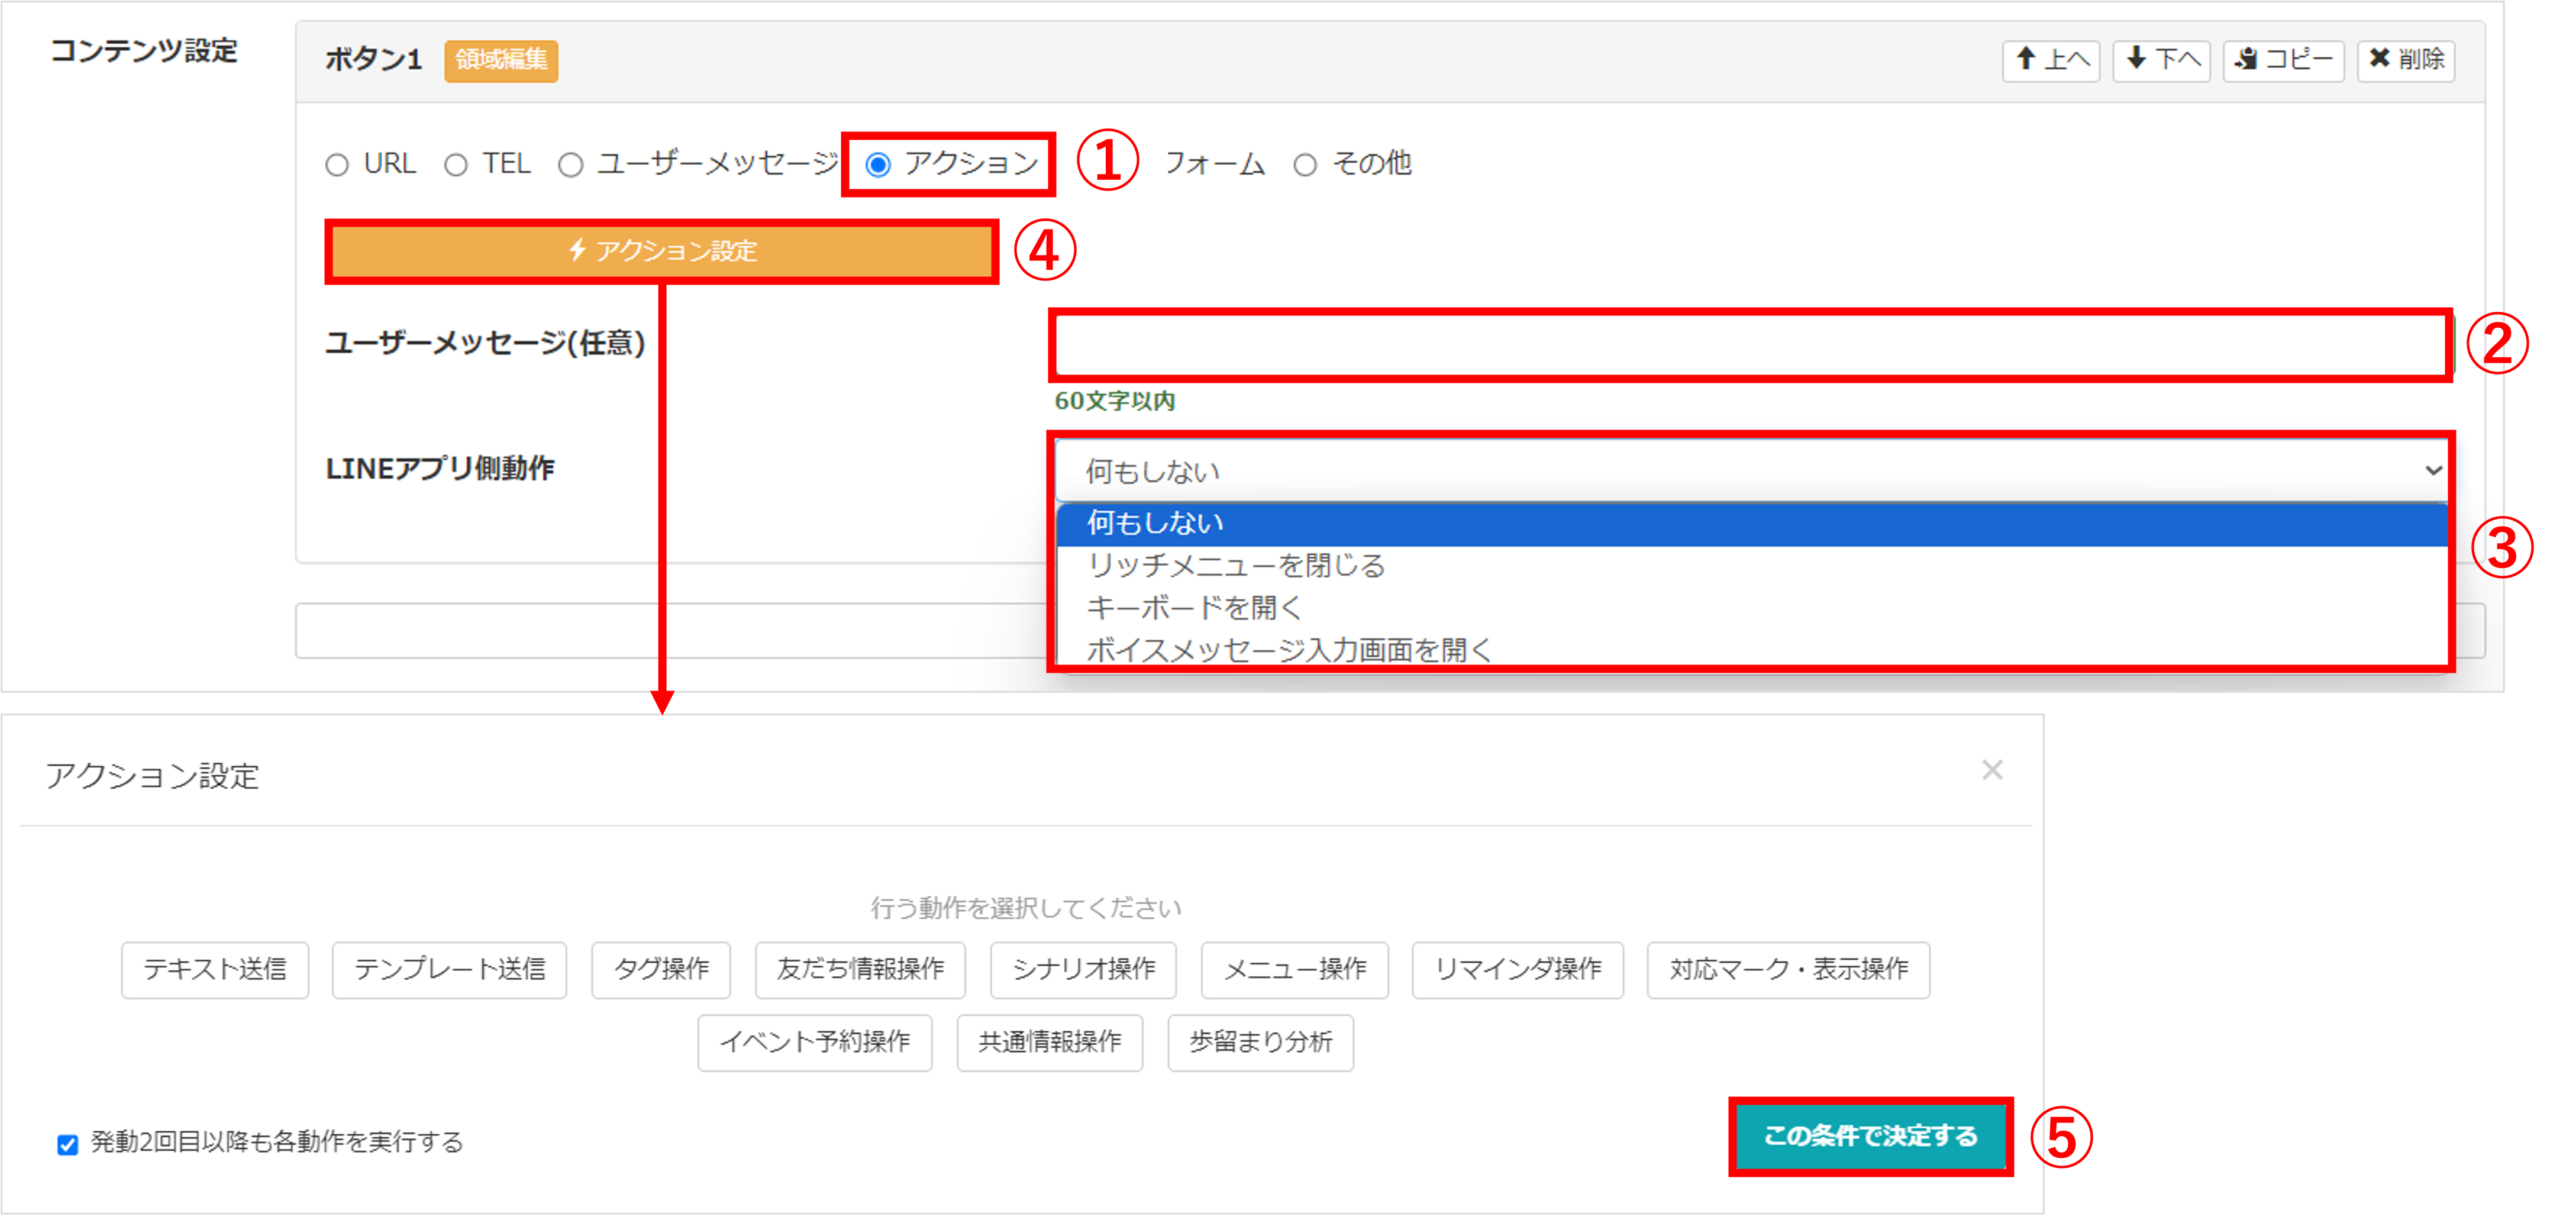Viewport: 2576px width, 1220px height.
Task: Move button down with 下へ
Action: coord(2161,60)
